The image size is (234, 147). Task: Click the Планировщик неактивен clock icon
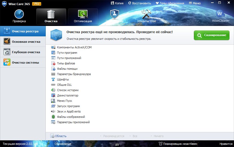160,144
